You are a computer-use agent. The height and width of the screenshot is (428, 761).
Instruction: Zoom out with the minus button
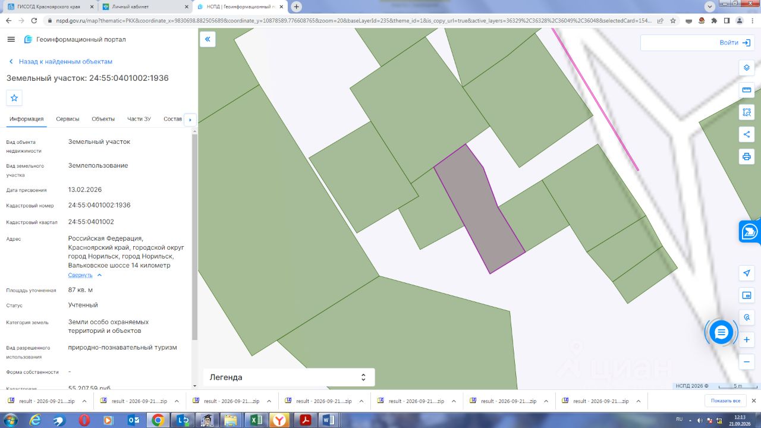click(x=747, y=362)
